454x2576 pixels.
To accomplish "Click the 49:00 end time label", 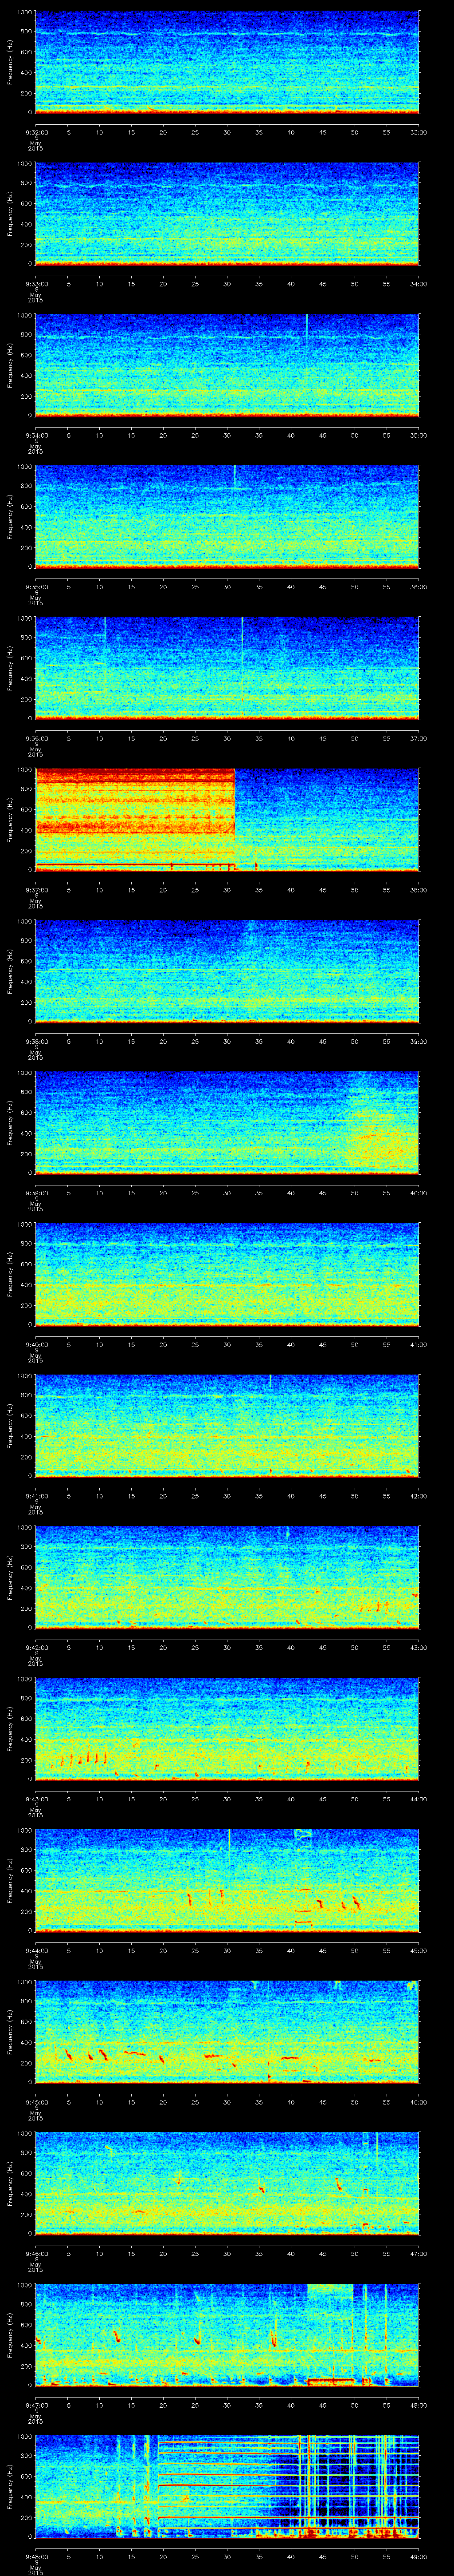I will (x=418, y=2556).
